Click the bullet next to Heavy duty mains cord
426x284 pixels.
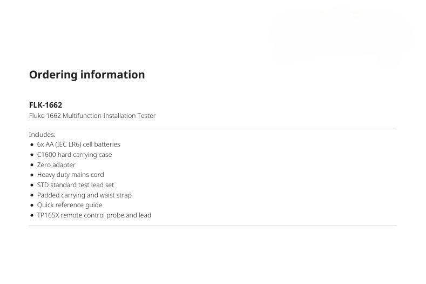point(32,175)
